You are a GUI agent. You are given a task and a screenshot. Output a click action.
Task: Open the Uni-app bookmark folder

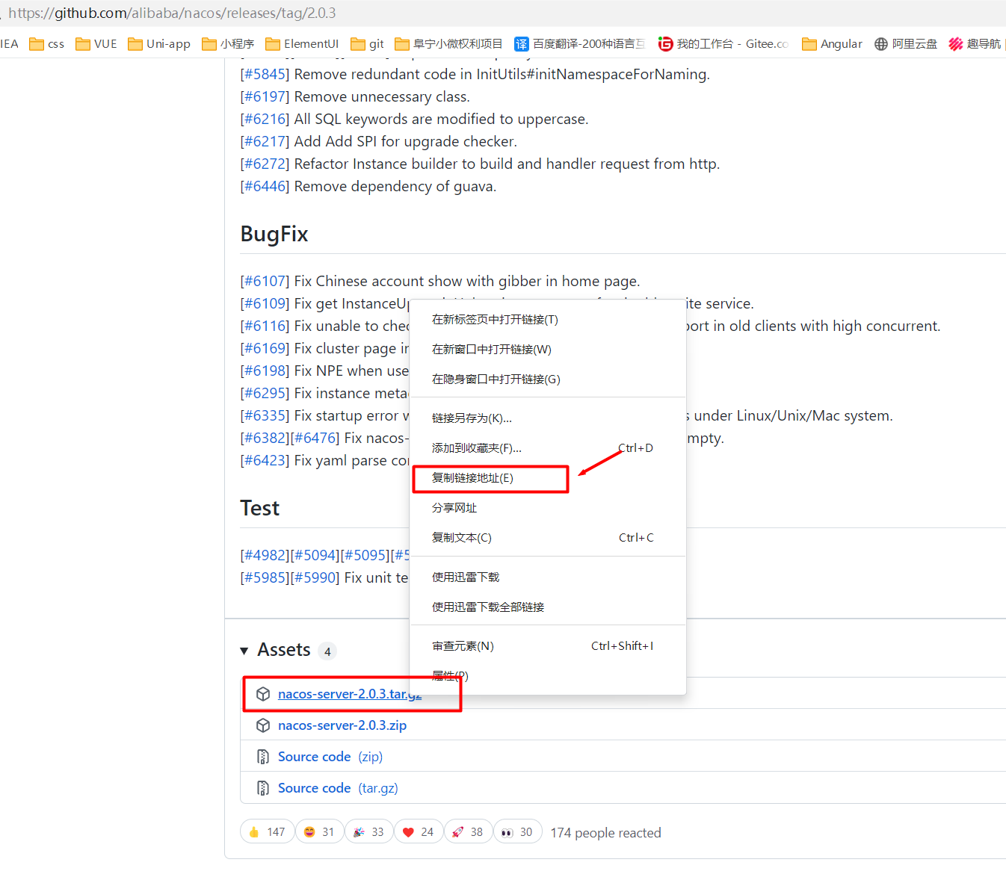pos(158,44)
